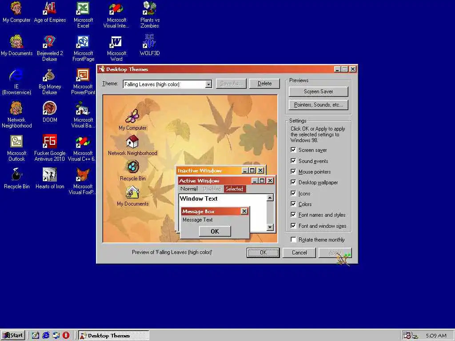The width and height of the screenshot is (455, 341).
Task: Click the preview's Network Neighborhood birdhouse icon
Action: click(x=132, y=142)
